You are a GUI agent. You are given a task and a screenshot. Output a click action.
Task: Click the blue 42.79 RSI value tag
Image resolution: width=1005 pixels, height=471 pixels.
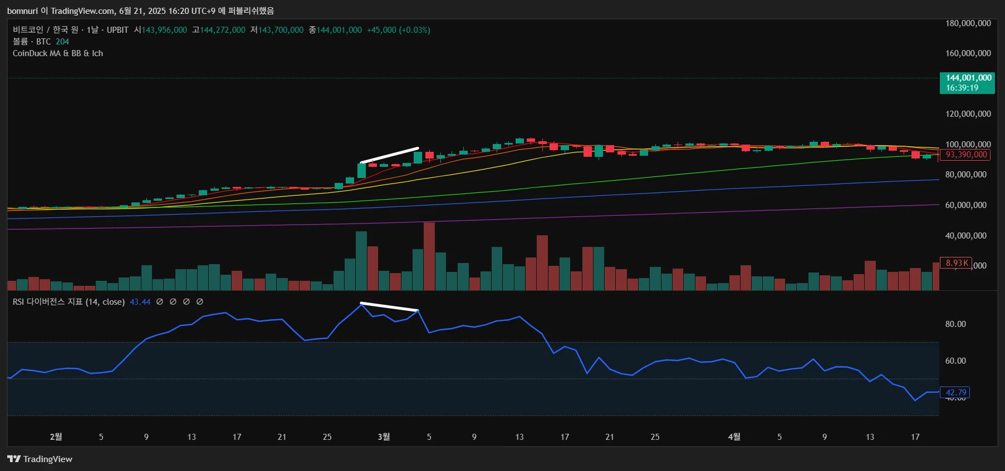click(955, 393)
